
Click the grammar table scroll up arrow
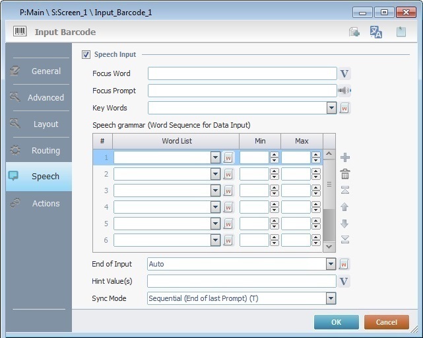329,154
